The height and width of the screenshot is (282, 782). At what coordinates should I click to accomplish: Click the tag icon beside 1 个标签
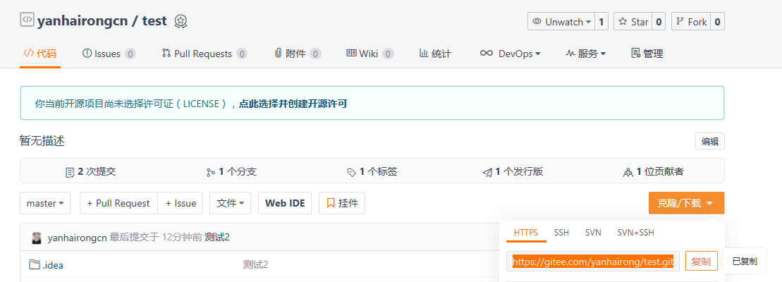pyautogui.click(x=352, y=173)
